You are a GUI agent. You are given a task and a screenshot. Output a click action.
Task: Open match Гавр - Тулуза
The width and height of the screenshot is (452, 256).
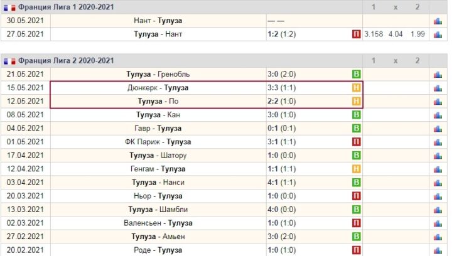(x=158, y=129)
